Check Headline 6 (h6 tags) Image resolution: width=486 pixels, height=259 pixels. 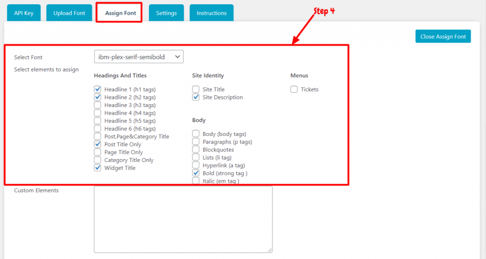pos(98,129)
